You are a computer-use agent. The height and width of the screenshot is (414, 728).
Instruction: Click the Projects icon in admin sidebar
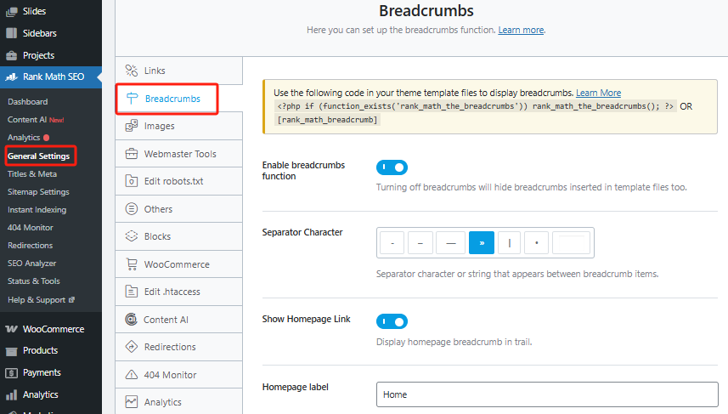point(12,55)
